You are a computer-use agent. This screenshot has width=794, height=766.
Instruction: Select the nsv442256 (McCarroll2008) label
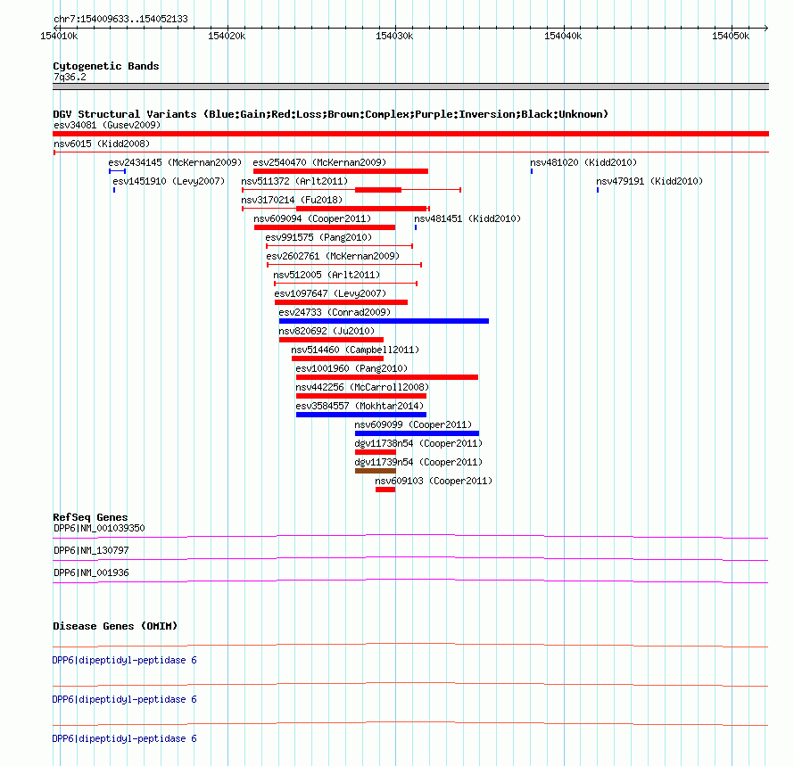pos(362,387)
